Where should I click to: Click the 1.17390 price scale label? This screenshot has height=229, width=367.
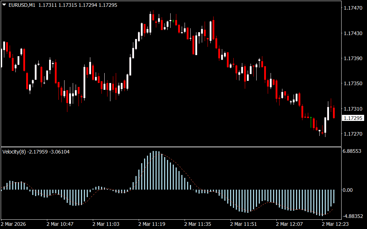click(353, 58)
